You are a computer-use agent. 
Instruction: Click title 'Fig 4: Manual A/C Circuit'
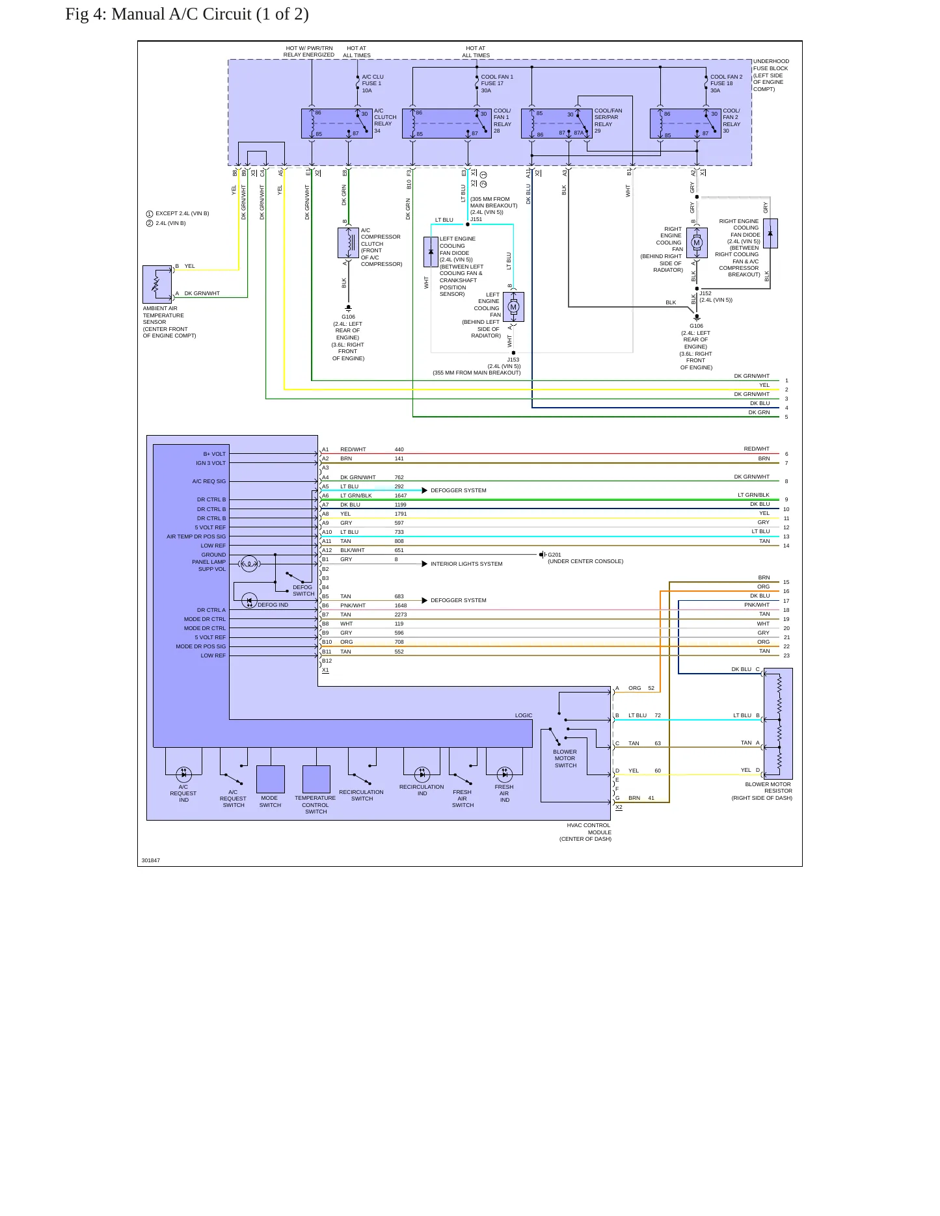coord(187,14)
